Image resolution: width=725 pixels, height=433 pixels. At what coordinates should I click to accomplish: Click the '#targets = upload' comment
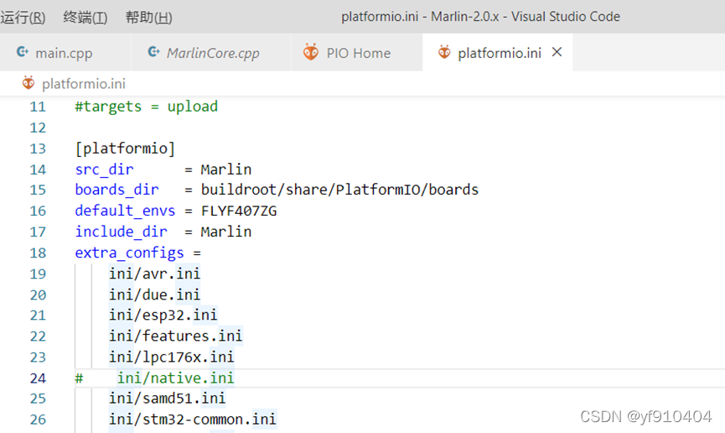[146, 107]
